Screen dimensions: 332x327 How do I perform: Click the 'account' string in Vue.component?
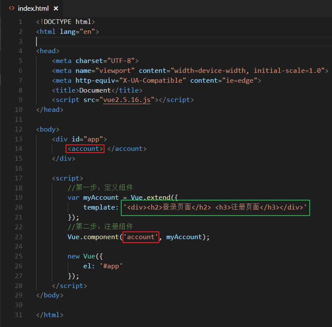(141, 237)
